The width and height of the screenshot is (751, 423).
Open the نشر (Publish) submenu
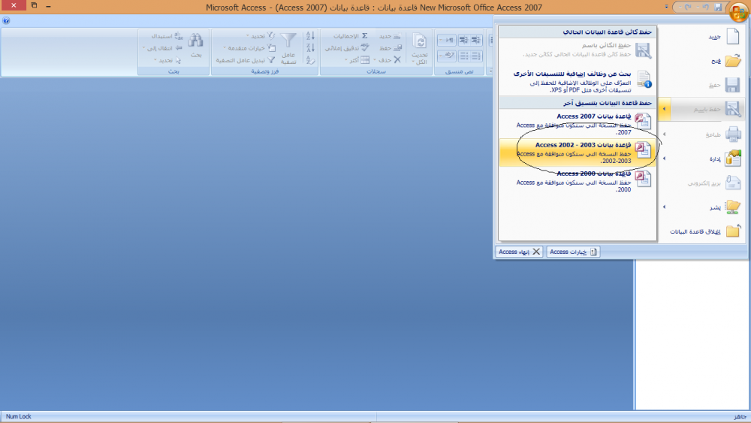pyautogui.click(x=703, y=207)
